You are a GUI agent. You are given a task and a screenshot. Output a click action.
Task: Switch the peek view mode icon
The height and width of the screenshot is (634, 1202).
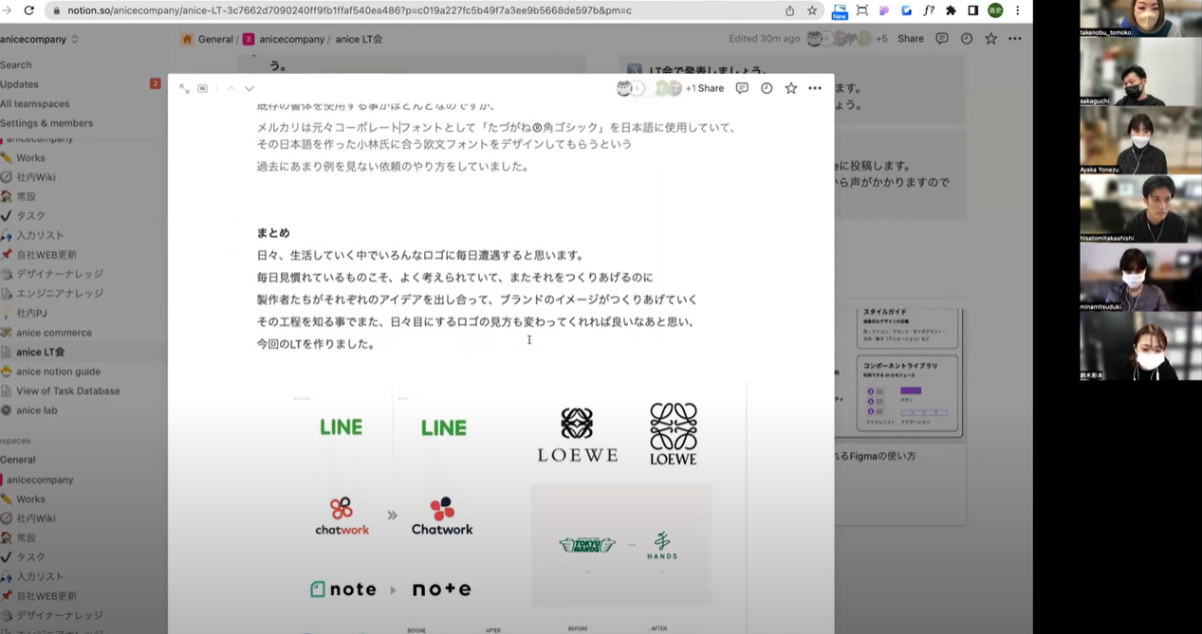tap(203, 88)
